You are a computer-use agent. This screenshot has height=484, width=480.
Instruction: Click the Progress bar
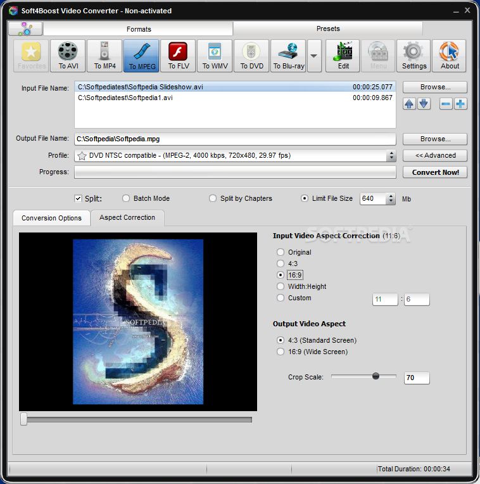point(235,172)
